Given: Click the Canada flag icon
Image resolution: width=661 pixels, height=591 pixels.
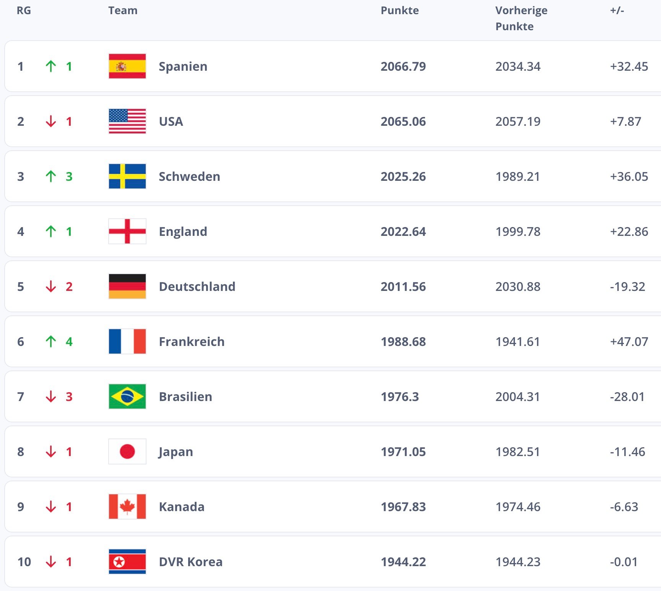Looking at the screenshot, I should (127, 507).
